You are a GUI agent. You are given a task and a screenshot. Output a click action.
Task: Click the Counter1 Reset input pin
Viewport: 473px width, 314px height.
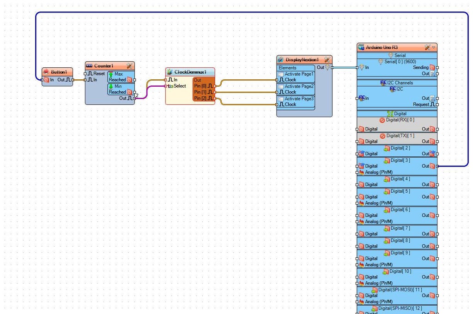click(85, 74)
